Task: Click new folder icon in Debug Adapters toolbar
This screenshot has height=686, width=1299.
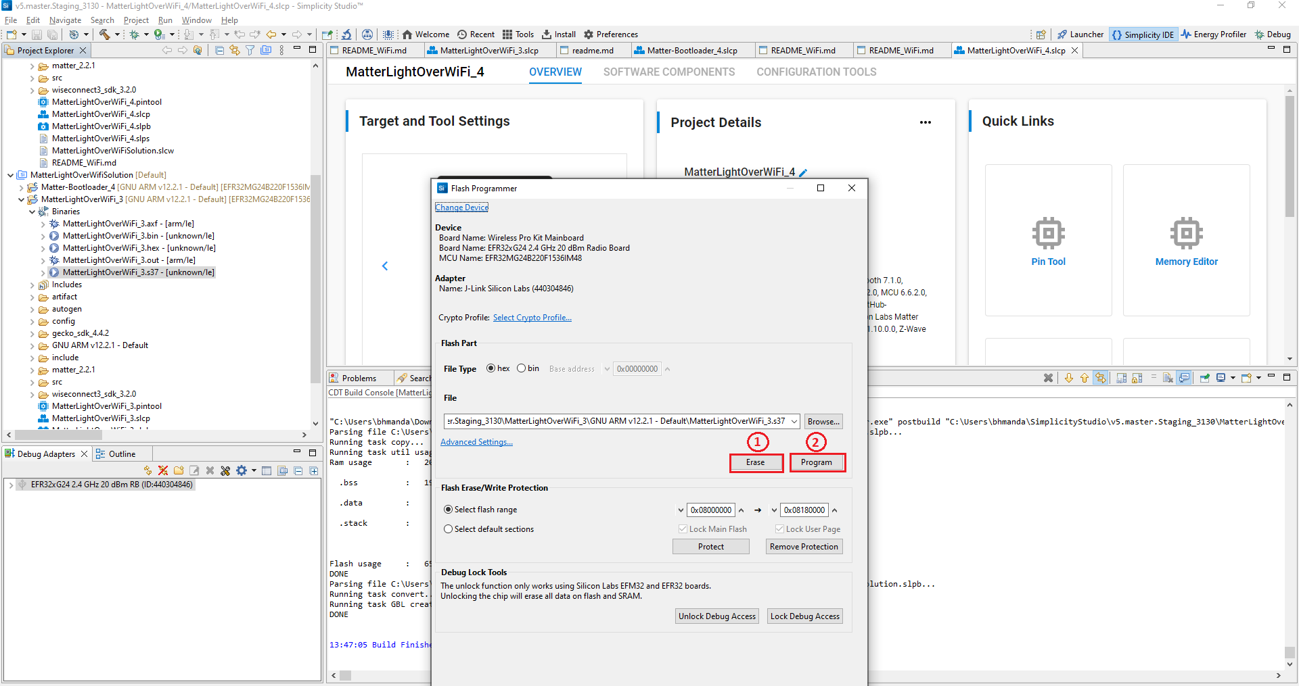Action: 179,470
